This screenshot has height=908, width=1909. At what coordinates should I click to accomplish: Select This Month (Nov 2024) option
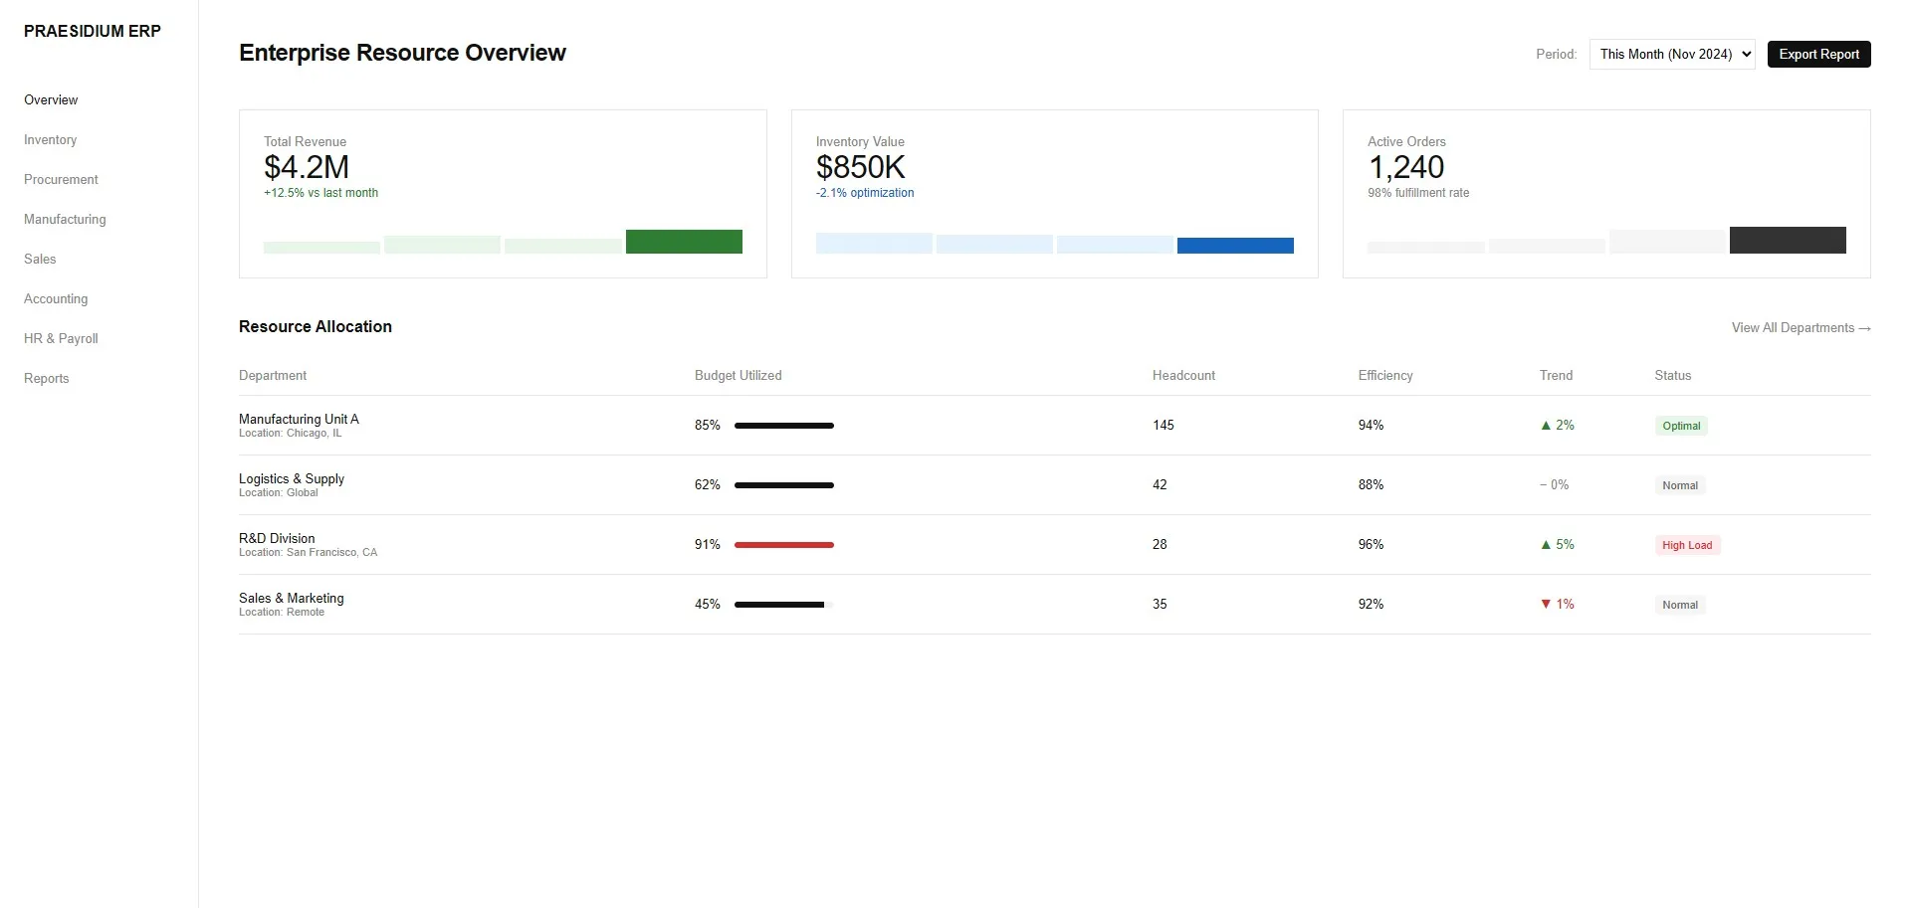coord(1671,54)
